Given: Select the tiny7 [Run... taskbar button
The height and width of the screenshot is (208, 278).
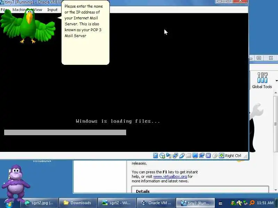Looking at the screenshot, I should tap(195, 203).
